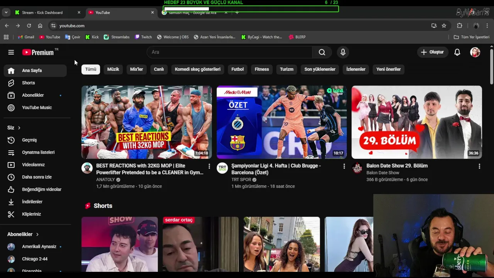Open options menu for Balon Date Show video
This screenshot has height=278, width=494.
pos(479,166)
